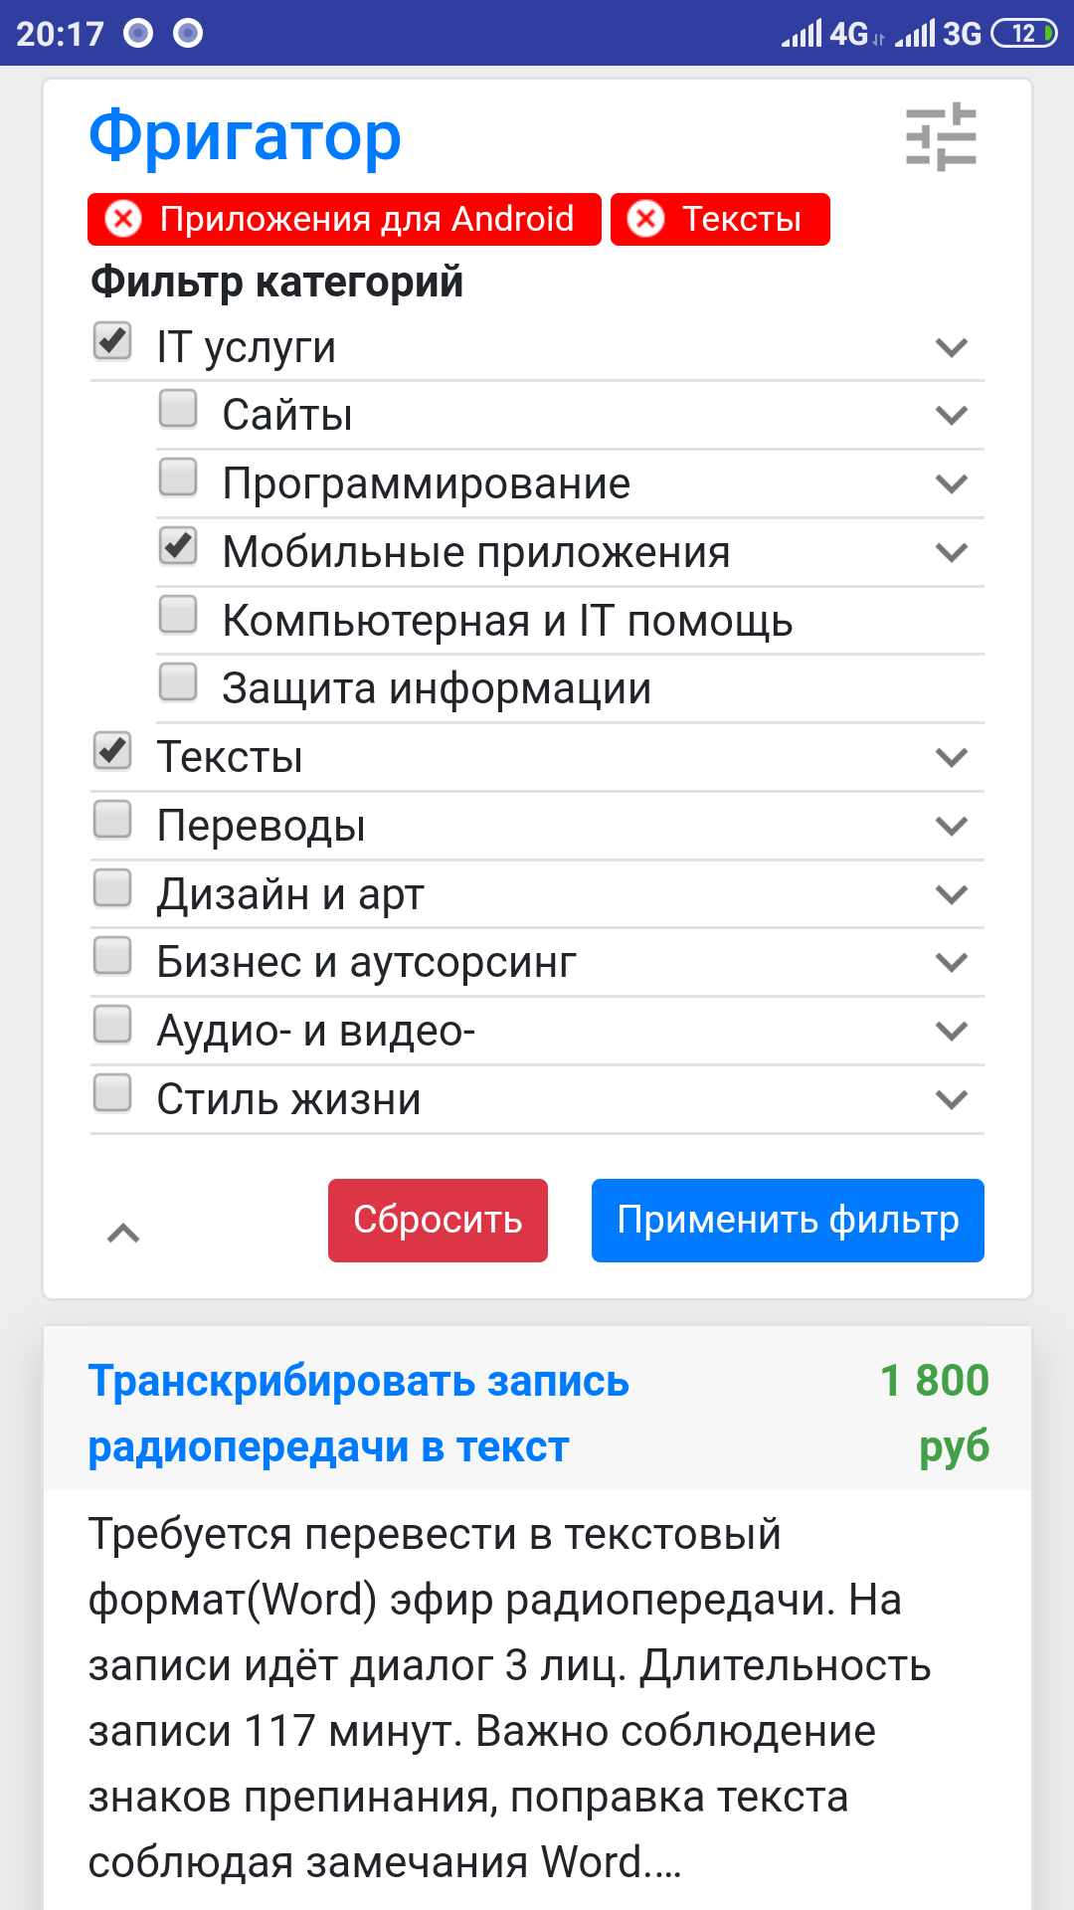
Task: Expand the Дизайн и арт chevron
Action: coord(952,895)
